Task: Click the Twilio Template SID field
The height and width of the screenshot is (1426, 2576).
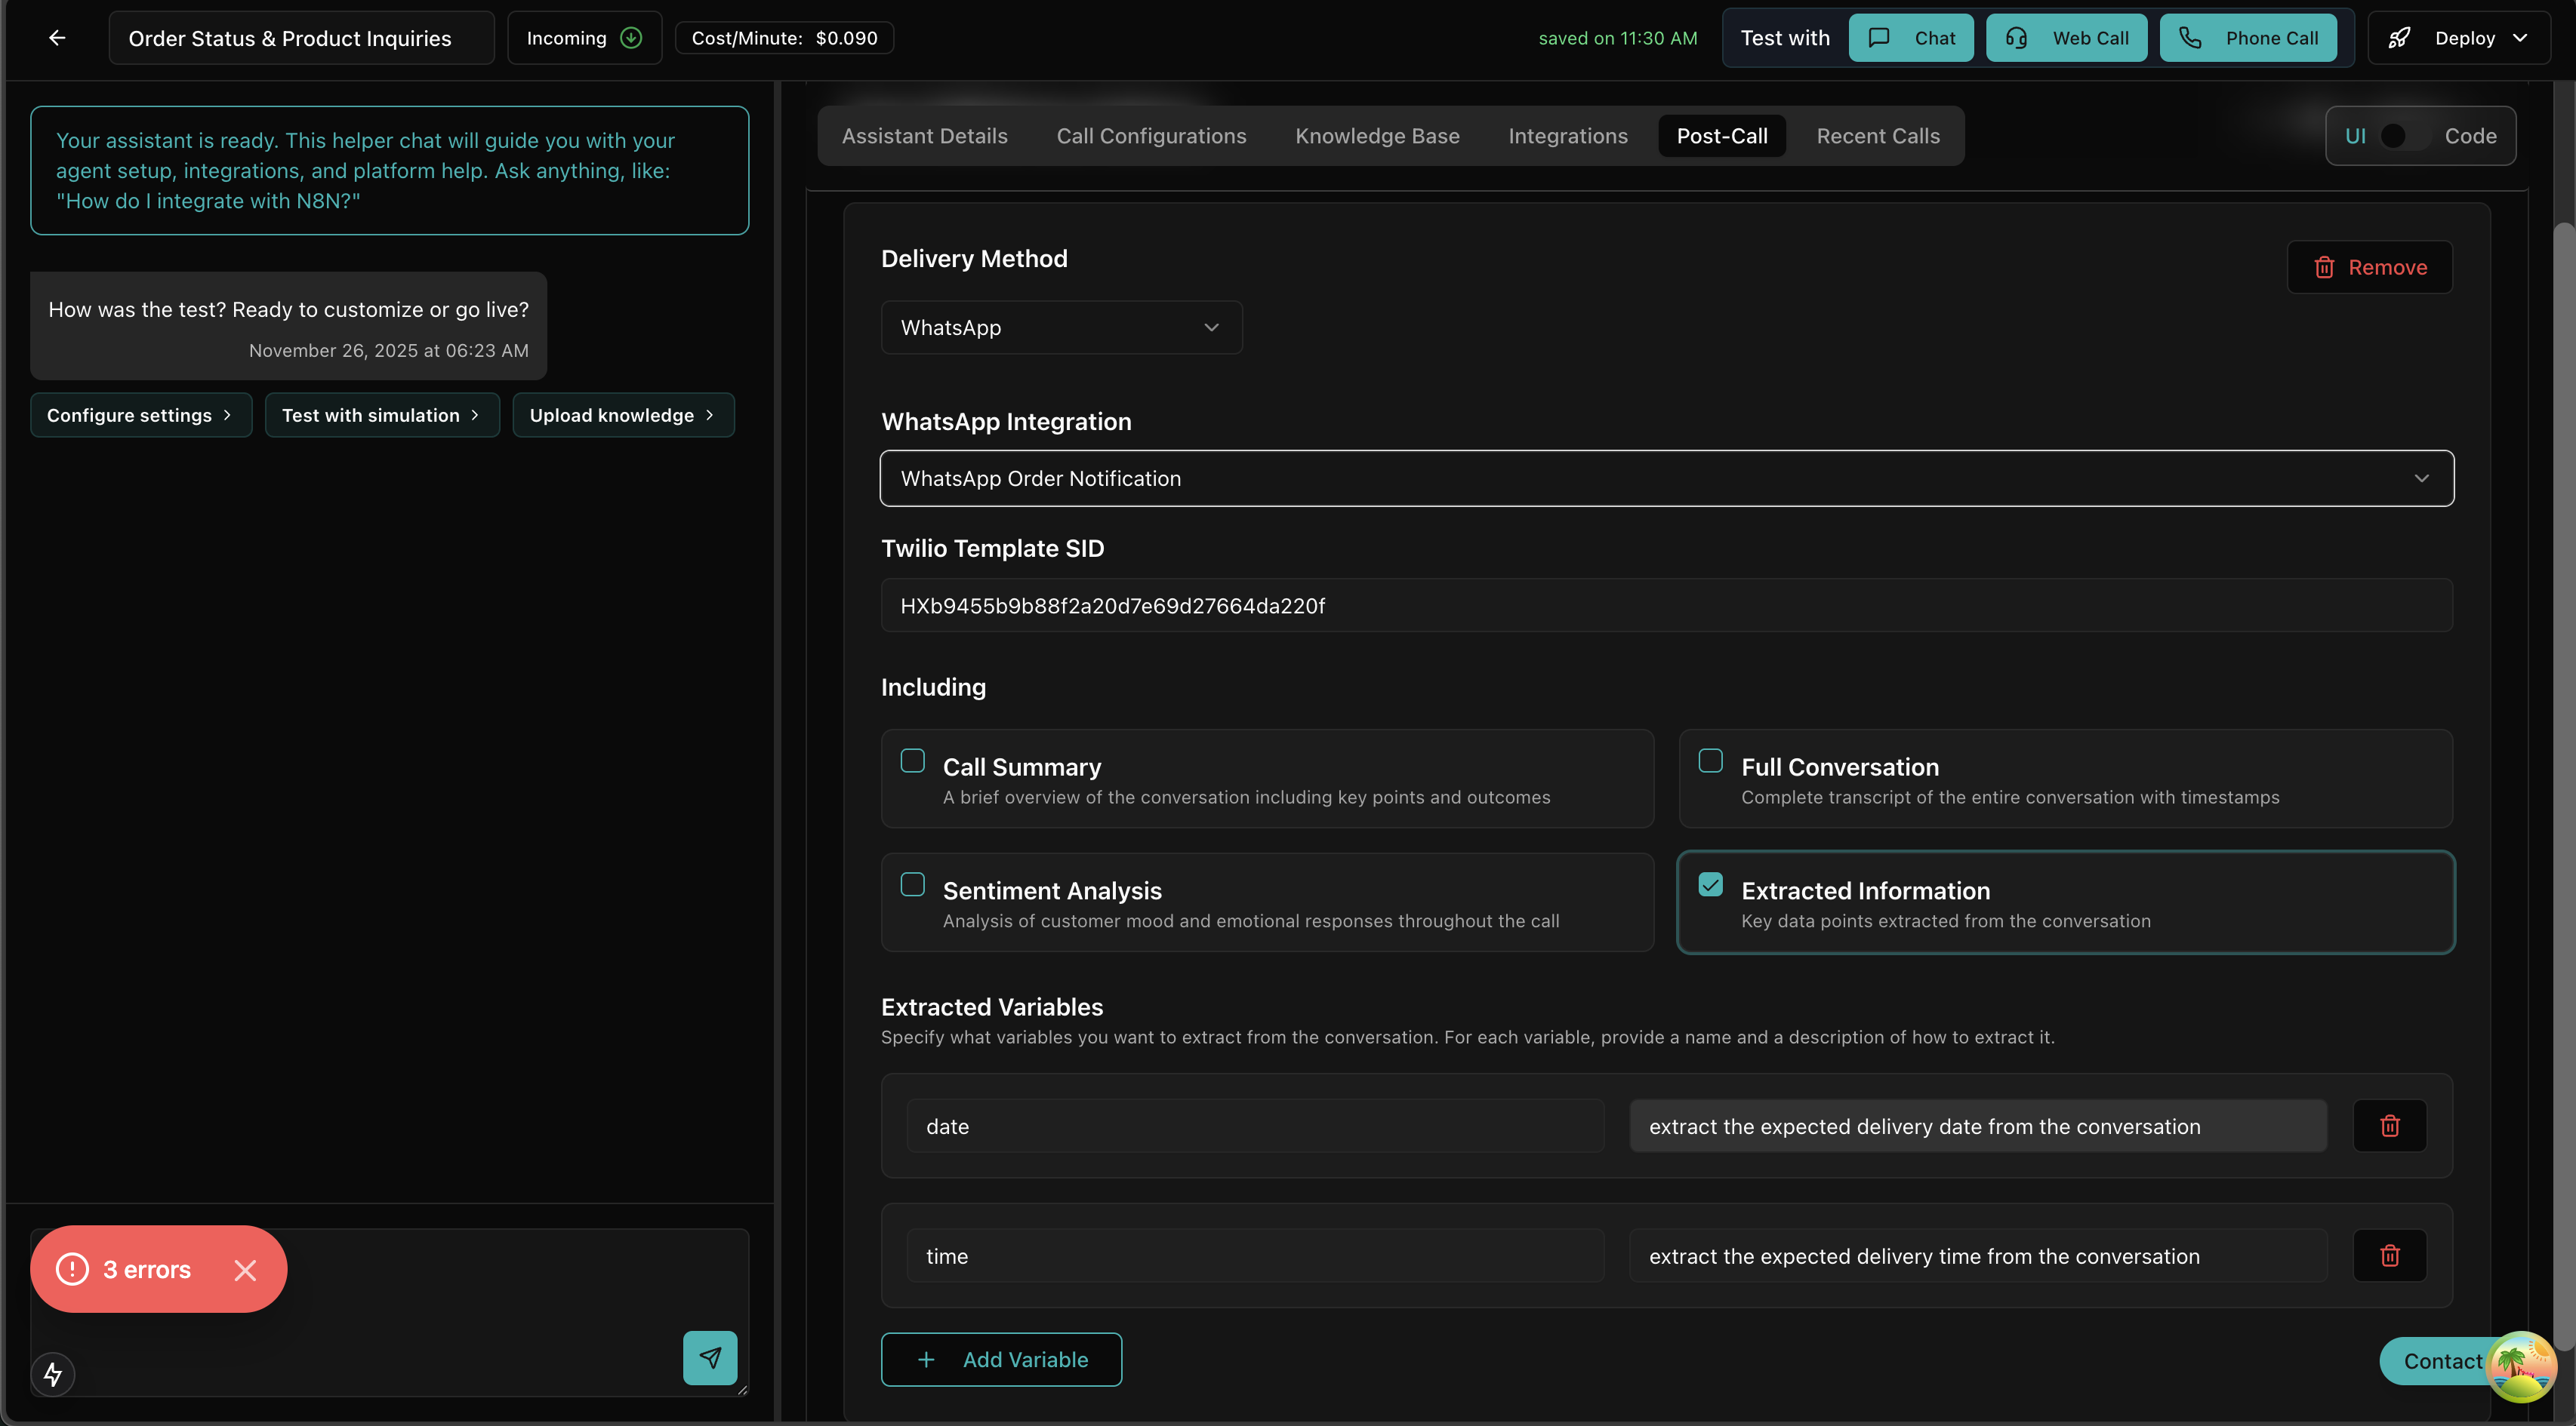Action: coord(1666,606)
